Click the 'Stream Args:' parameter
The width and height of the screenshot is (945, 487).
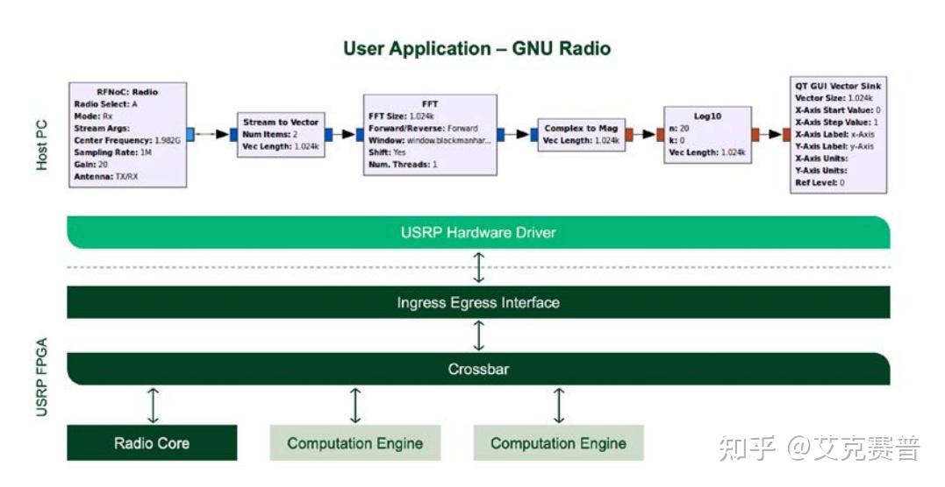pos(102,128)
